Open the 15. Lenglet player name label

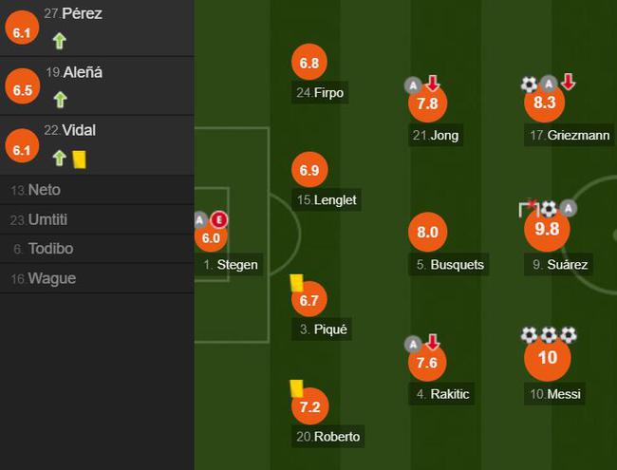click(327, 200)
